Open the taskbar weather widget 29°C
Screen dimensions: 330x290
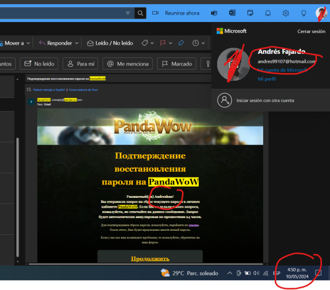189,273
